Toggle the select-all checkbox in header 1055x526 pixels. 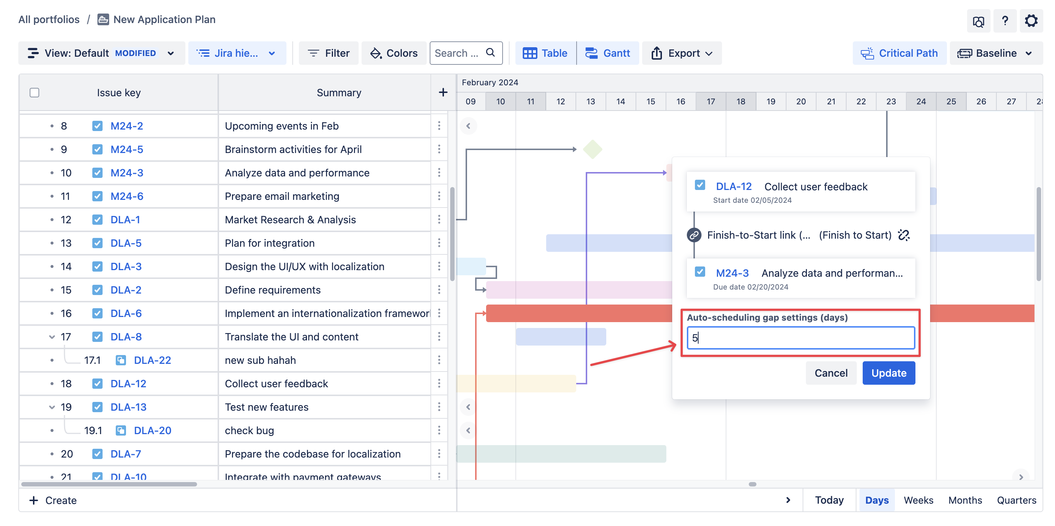(x=34, y=93)
